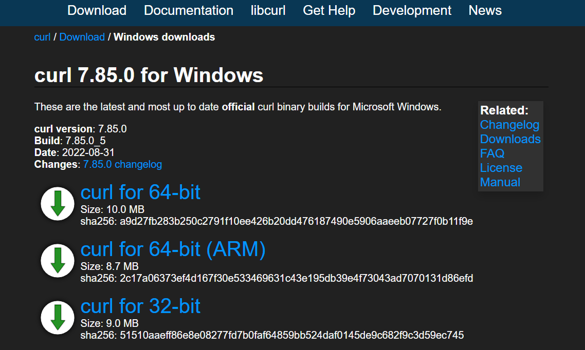
Task: Follow the Download breadcrumb link
Action: click(x=82, y=37)
